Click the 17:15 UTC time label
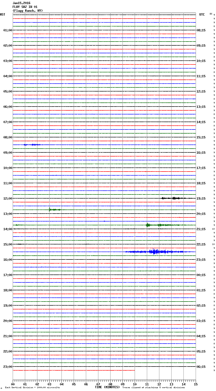The width and height of the screenshot is (216, 391). 201,168
